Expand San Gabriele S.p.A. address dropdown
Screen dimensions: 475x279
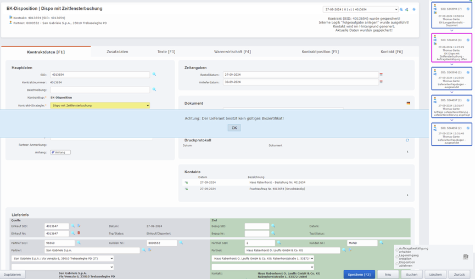(62, 259)
